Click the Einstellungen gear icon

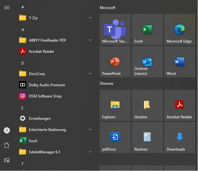pos(23,118)
